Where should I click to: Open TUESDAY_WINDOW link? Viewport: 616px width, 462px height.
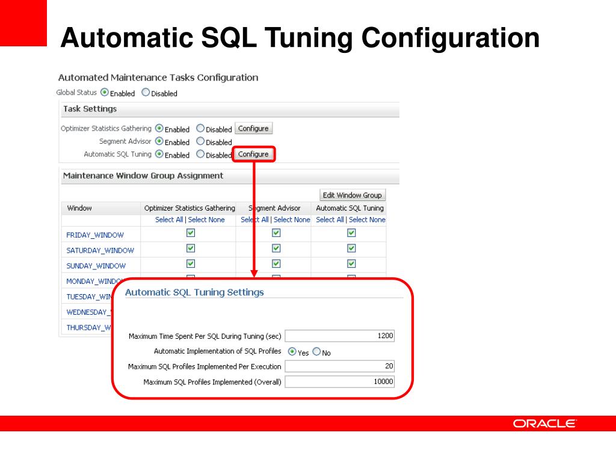coord(90,297)
